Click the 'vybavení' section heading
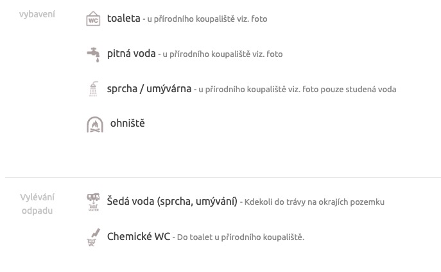This screenshot has width=441, height=272. click(x=37, y=14)
